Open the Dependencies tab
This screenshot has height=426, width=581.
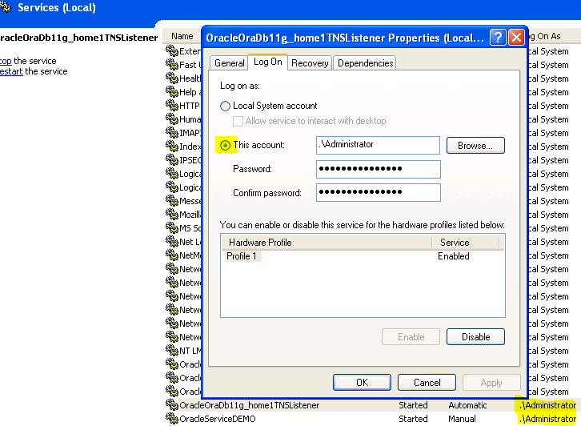click(x=365, y=63)
